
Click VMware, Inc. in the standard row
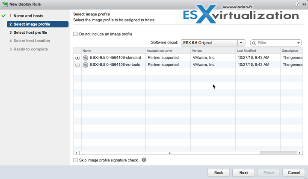[204, 58]
